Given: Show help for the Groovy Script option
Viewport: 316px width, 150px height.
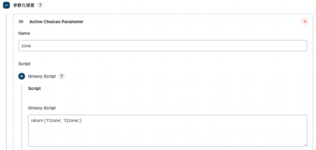Looking at the screenshot, I should [x=62, y=76].
